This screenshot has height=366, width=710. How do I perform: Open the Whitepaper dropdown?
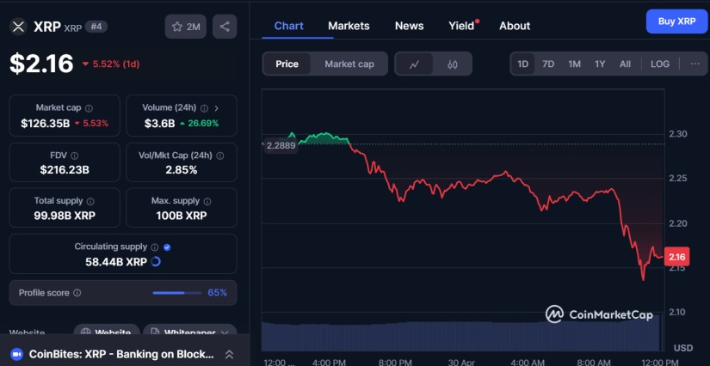coord(189,332)
